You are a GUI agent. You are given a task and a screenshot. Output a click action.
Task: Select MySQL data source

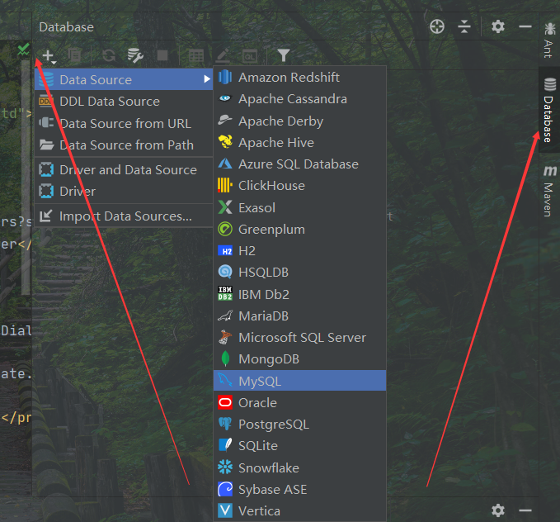pyautogui.click(x=299, y=381)
